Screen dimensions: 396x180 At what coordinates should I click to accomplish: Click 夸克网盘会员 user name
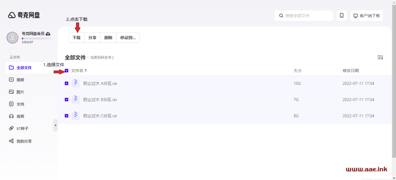[x=33, y=34]
